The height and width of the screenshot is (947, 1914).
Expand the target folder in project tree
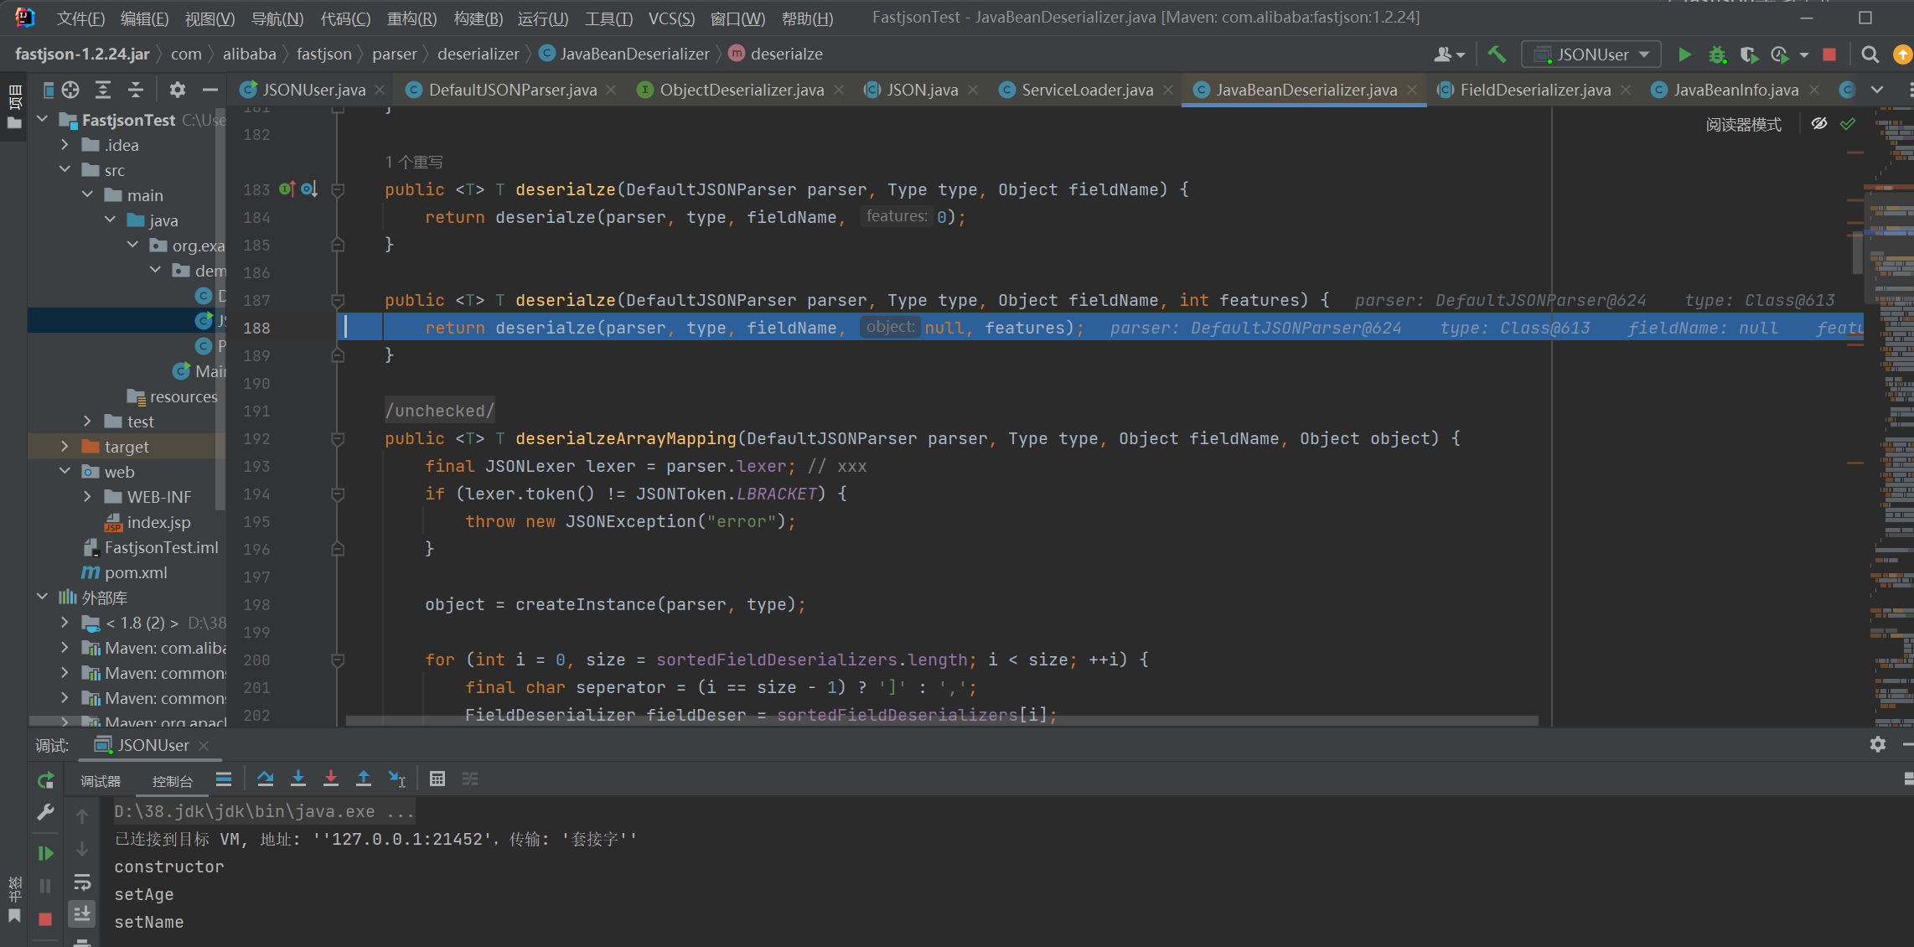[65, 447]
